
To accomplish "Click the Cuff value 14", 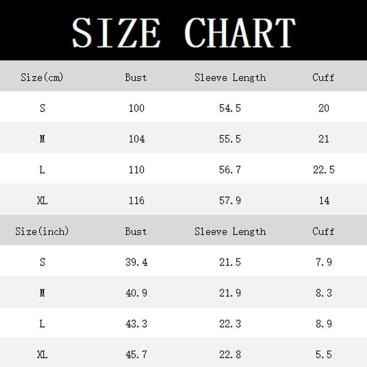I will (x=323, y=200).
